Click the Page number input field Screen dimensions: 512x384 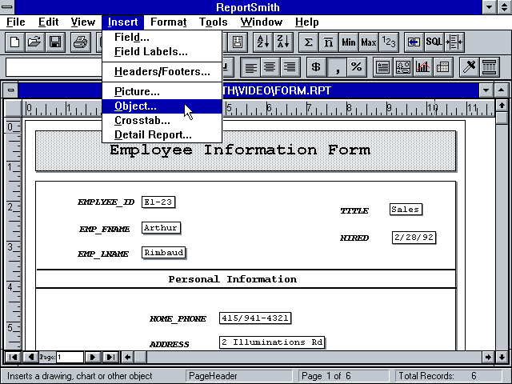[70, 358]
